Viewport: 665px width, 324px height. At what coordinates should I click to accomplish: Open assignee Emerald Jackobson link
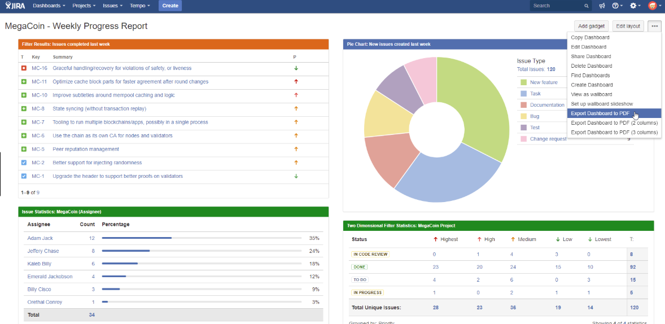[x=50, y=277]
